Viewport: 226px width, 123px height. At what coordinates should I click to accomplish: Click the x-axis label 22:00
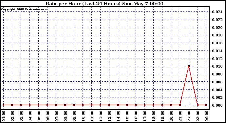pyautogui.click(x=189, y=116)
